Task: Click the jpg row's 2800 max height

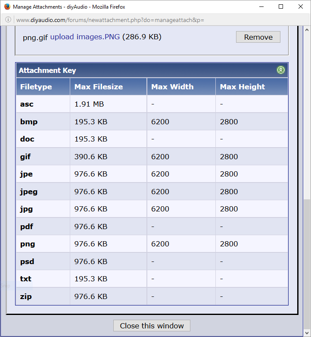Action: click(x=229, y=209)
